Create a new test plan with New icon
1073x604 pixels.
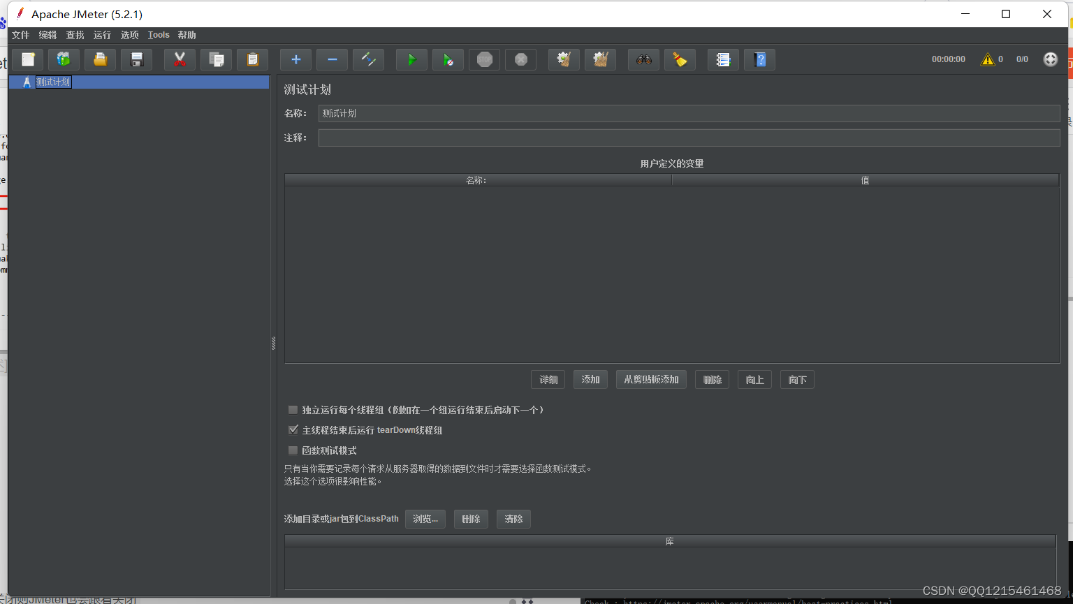pyautogui.click(x=28, y=59)
